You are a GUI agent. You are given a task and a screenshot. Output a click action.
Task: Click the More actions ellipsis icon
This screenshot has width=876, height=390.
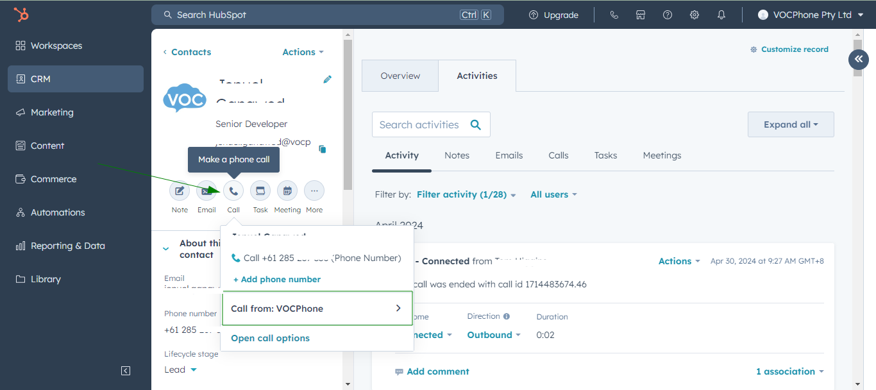[x=314, y=191]
